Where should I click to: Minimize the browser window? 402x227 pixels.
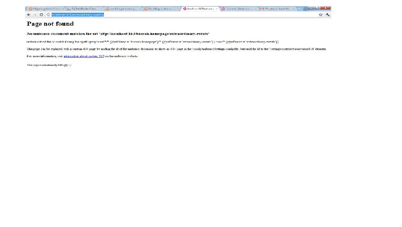(x=311, y=8)
